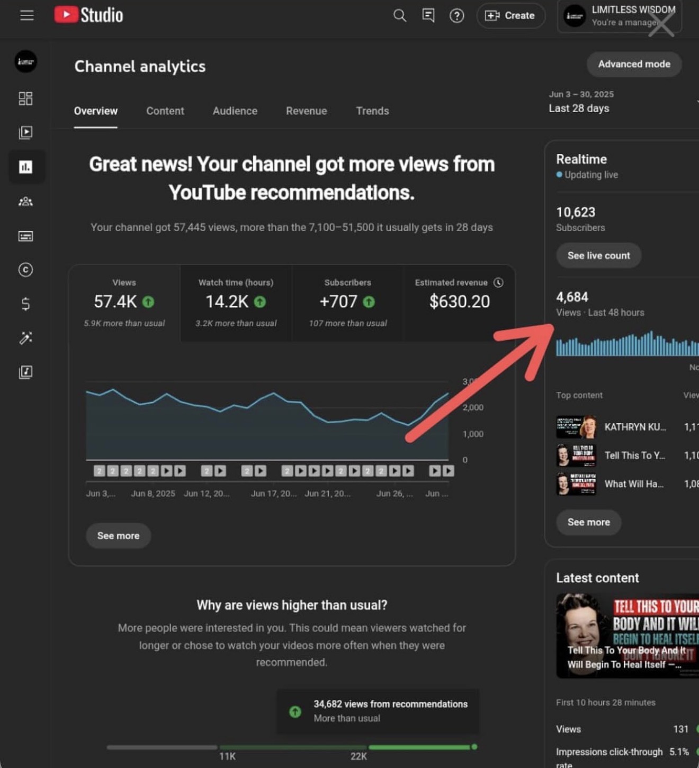This screenshot has width=699, height=768.
Task: Click the 34,682 views from recommendations tooltip
Action: [378, 711]
